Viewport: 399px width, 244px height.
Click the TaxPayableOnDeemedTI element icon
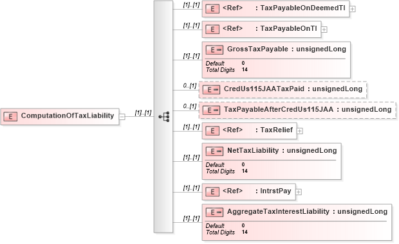(212, 9)
